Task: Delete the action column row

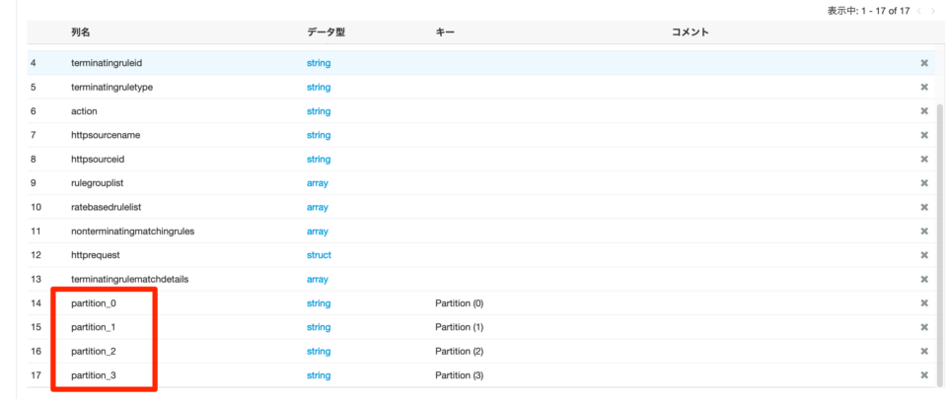Action: (x=924, y=111)
